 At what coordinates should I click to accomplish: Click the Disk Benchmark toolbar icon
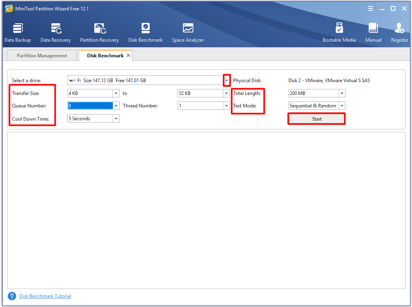point(145,32)
